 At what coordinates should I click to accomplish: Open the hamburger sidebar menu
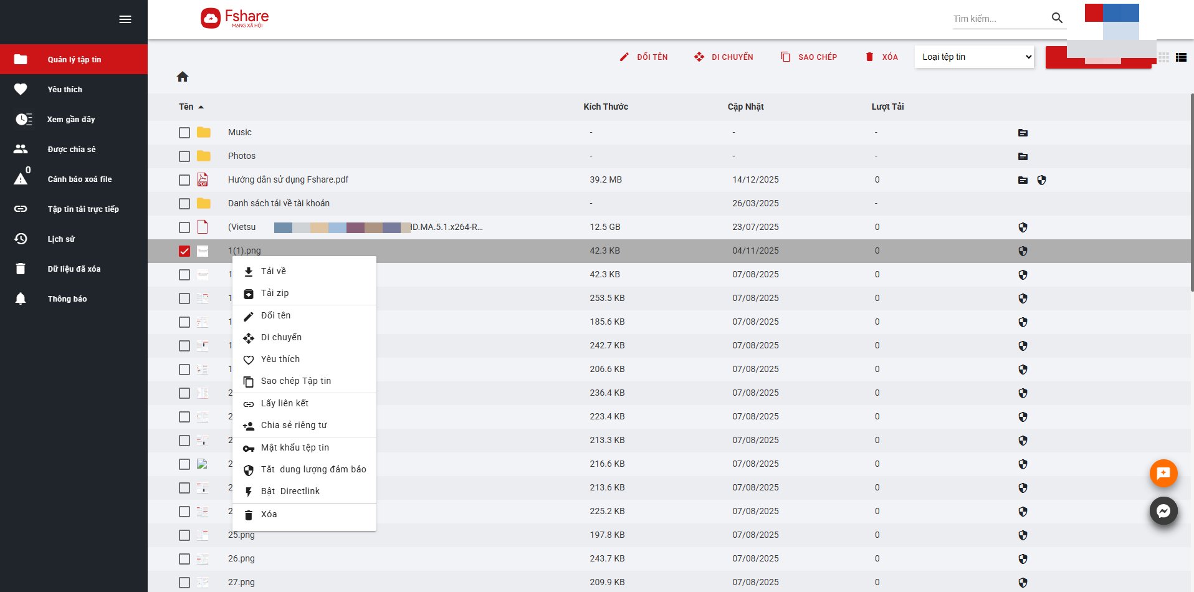125,19
